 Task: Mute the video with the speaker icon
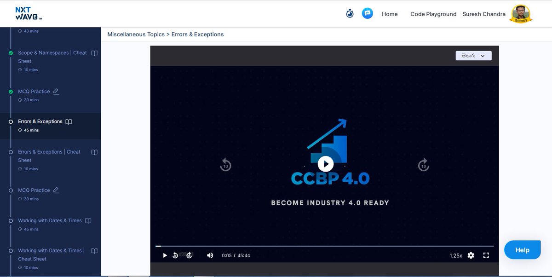[x=210, y=255]
